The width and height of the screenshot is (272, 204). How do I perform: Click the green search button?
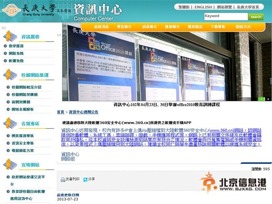[x=256, y=17]
